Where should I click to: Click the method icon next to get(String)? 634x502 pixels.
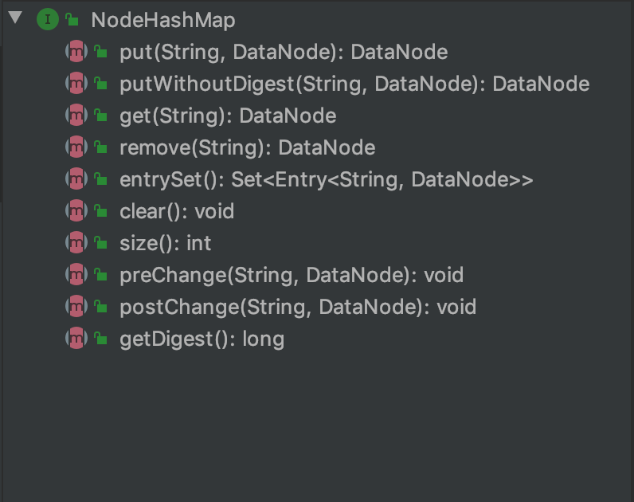[x=76, y=116]
